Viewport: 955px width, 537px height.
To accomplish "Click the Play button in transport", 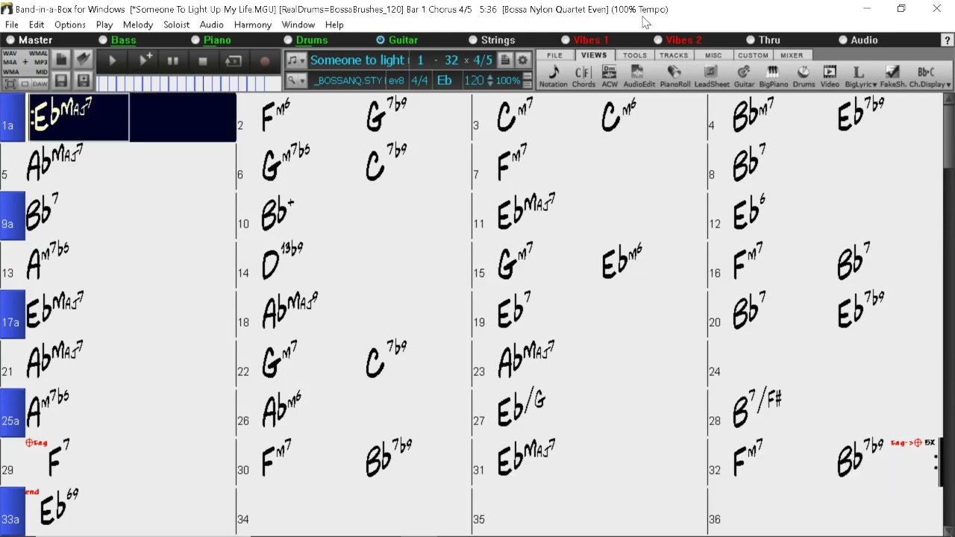I will point(113,61).
